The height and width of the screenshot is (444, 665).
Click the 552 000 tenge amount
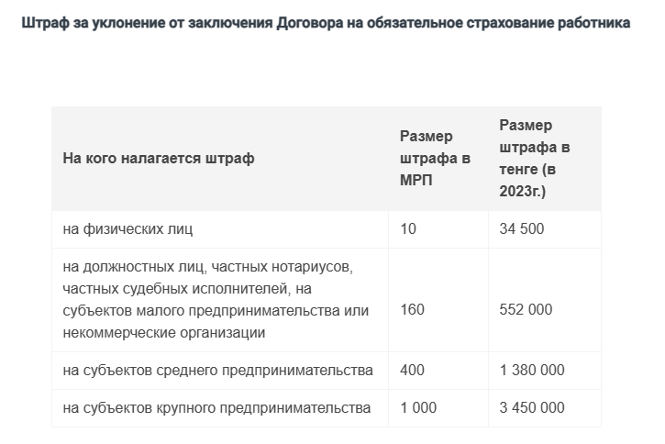(526, 309)
